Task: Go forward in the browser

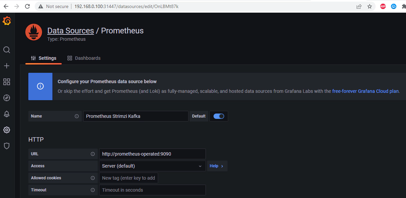Action: coord(17,6)
